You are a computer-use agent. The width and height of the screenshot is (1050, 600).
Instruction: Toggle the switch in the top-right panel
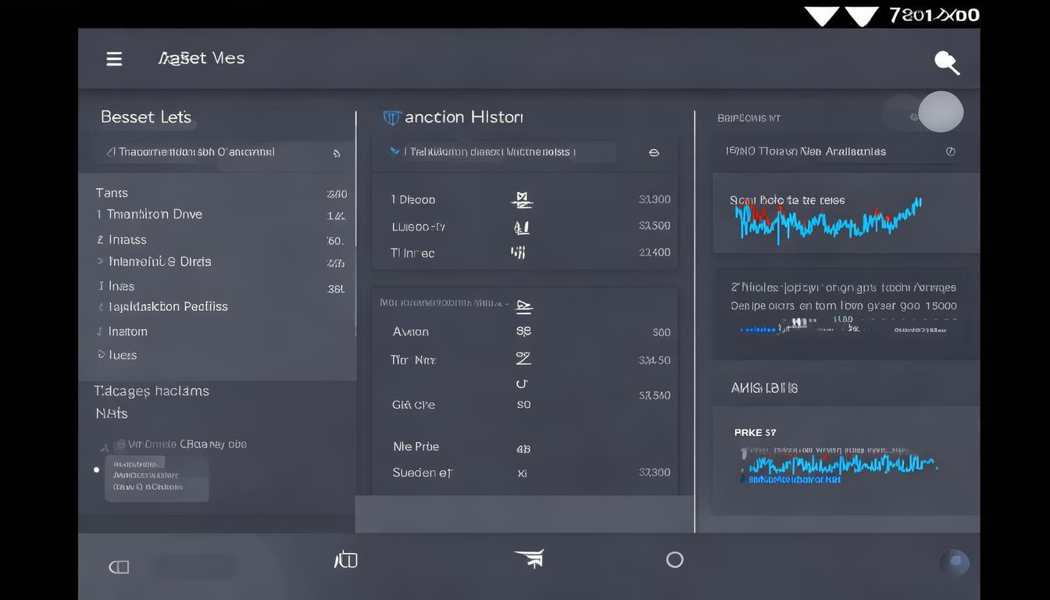tap(923, 113)
